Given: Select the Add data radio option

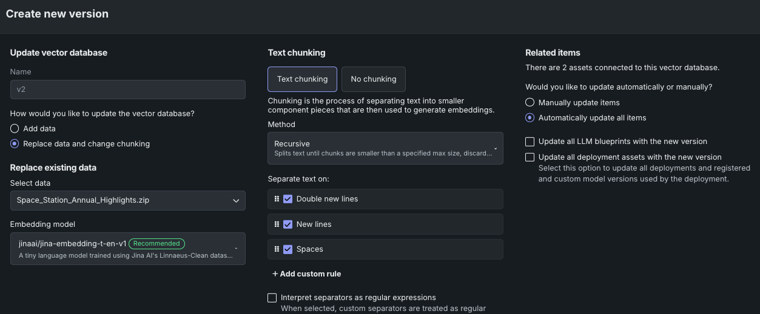Looking at the screenshot, I should click(15, 129).
